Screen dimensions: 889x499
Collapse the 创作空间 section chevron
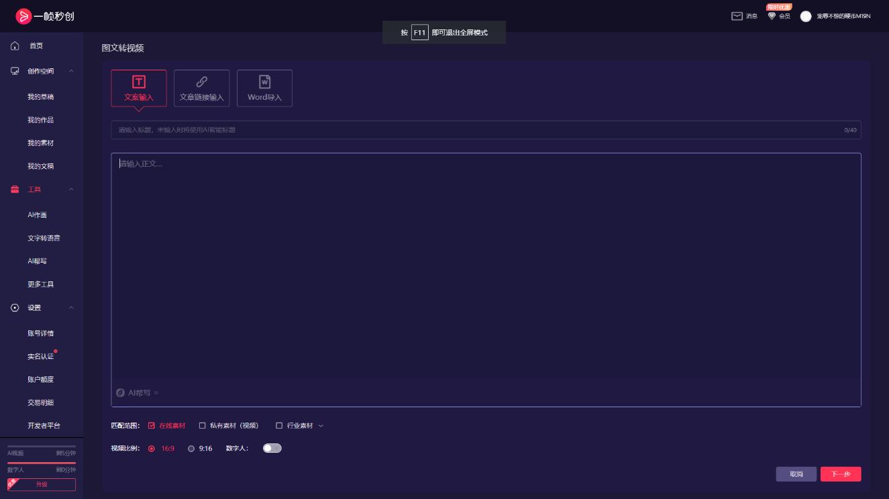tap(71, 71)
